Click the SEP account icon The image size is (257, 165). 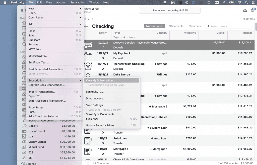click(24, 158)
